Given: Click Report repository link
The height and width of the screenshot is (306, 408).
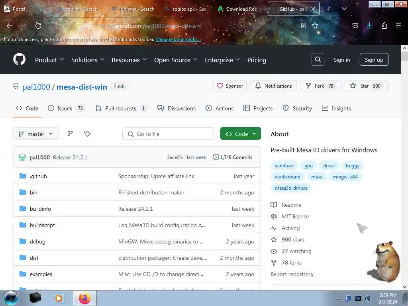Looking at the screenshot, I should click(292, 274).
